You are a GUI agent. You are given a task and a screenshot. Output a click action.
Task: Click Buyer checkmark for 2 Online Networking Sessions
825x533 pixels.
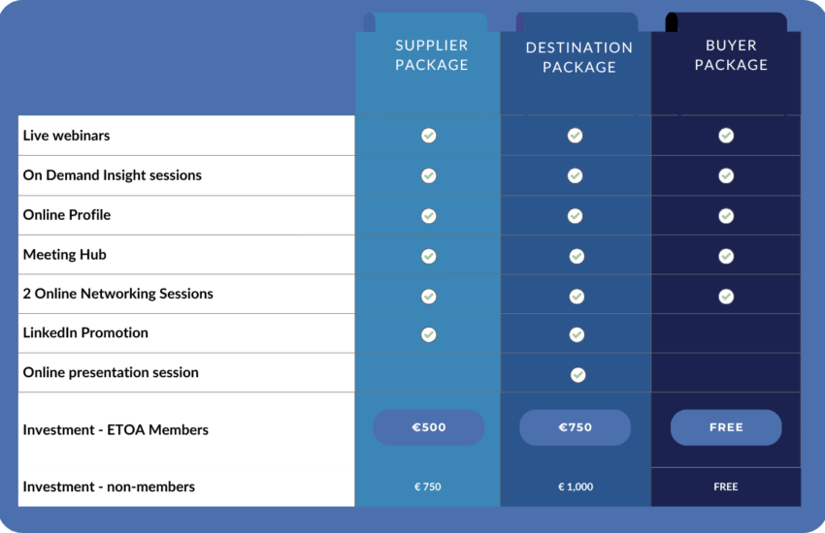726,296
